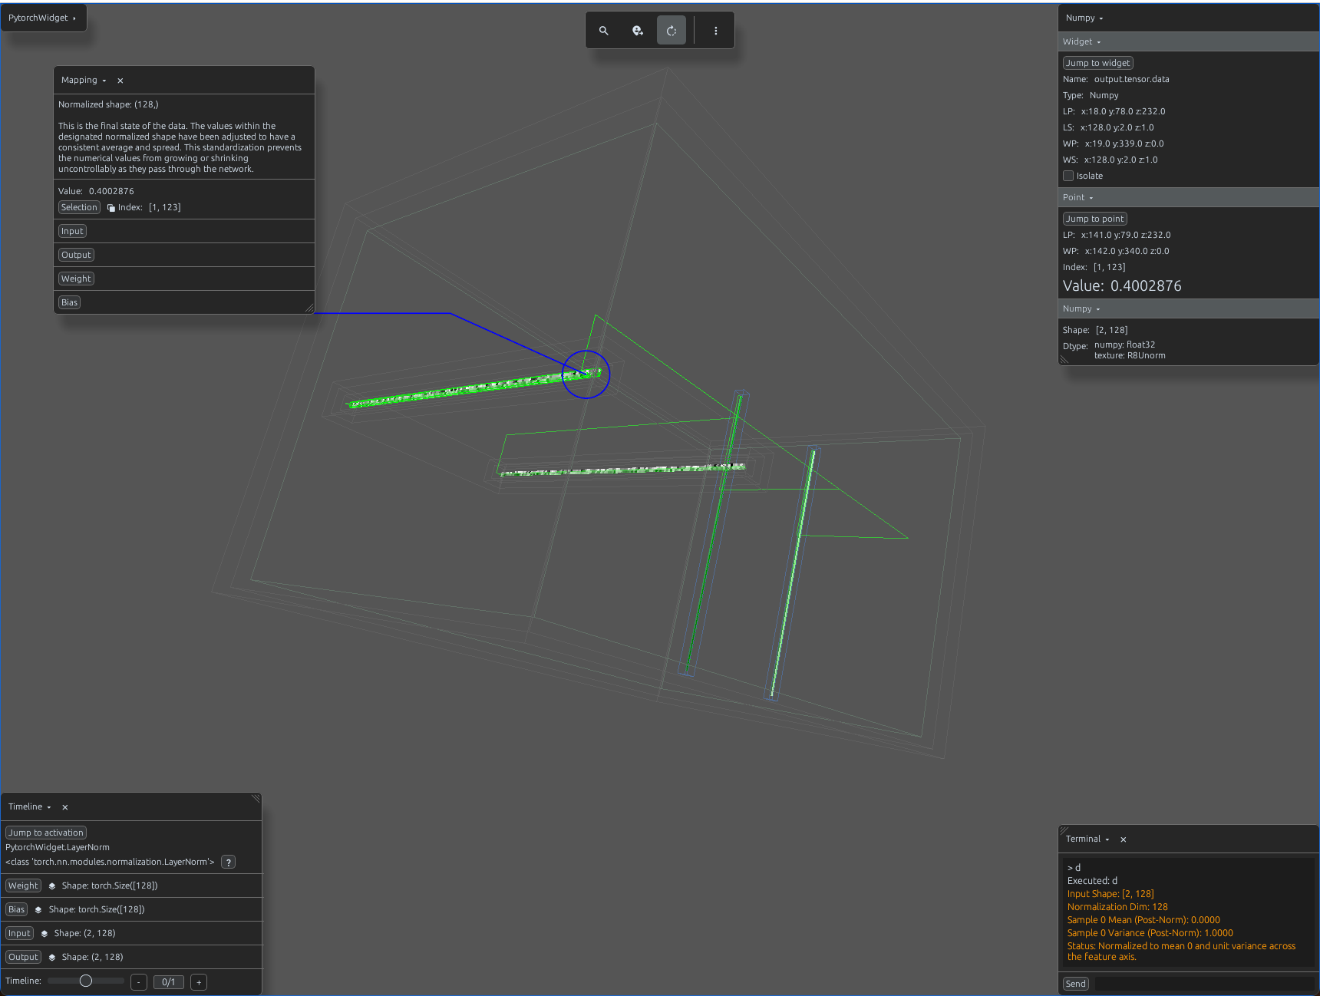Click layers icon next to Input shape
The width and height of the screenshot is (1320, 996).
[45, 934]
